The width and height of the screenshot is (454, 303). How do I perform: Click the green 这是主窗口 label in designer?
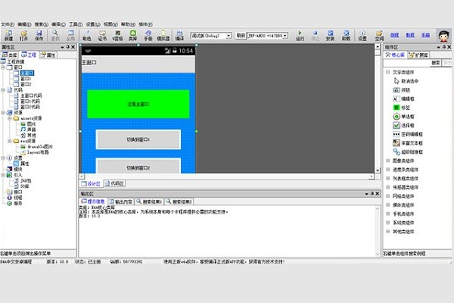[138, 103]
